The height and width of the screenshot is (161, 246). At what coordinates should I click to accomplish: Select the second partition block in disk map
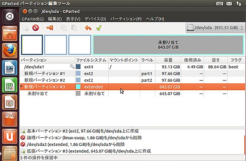56,45
